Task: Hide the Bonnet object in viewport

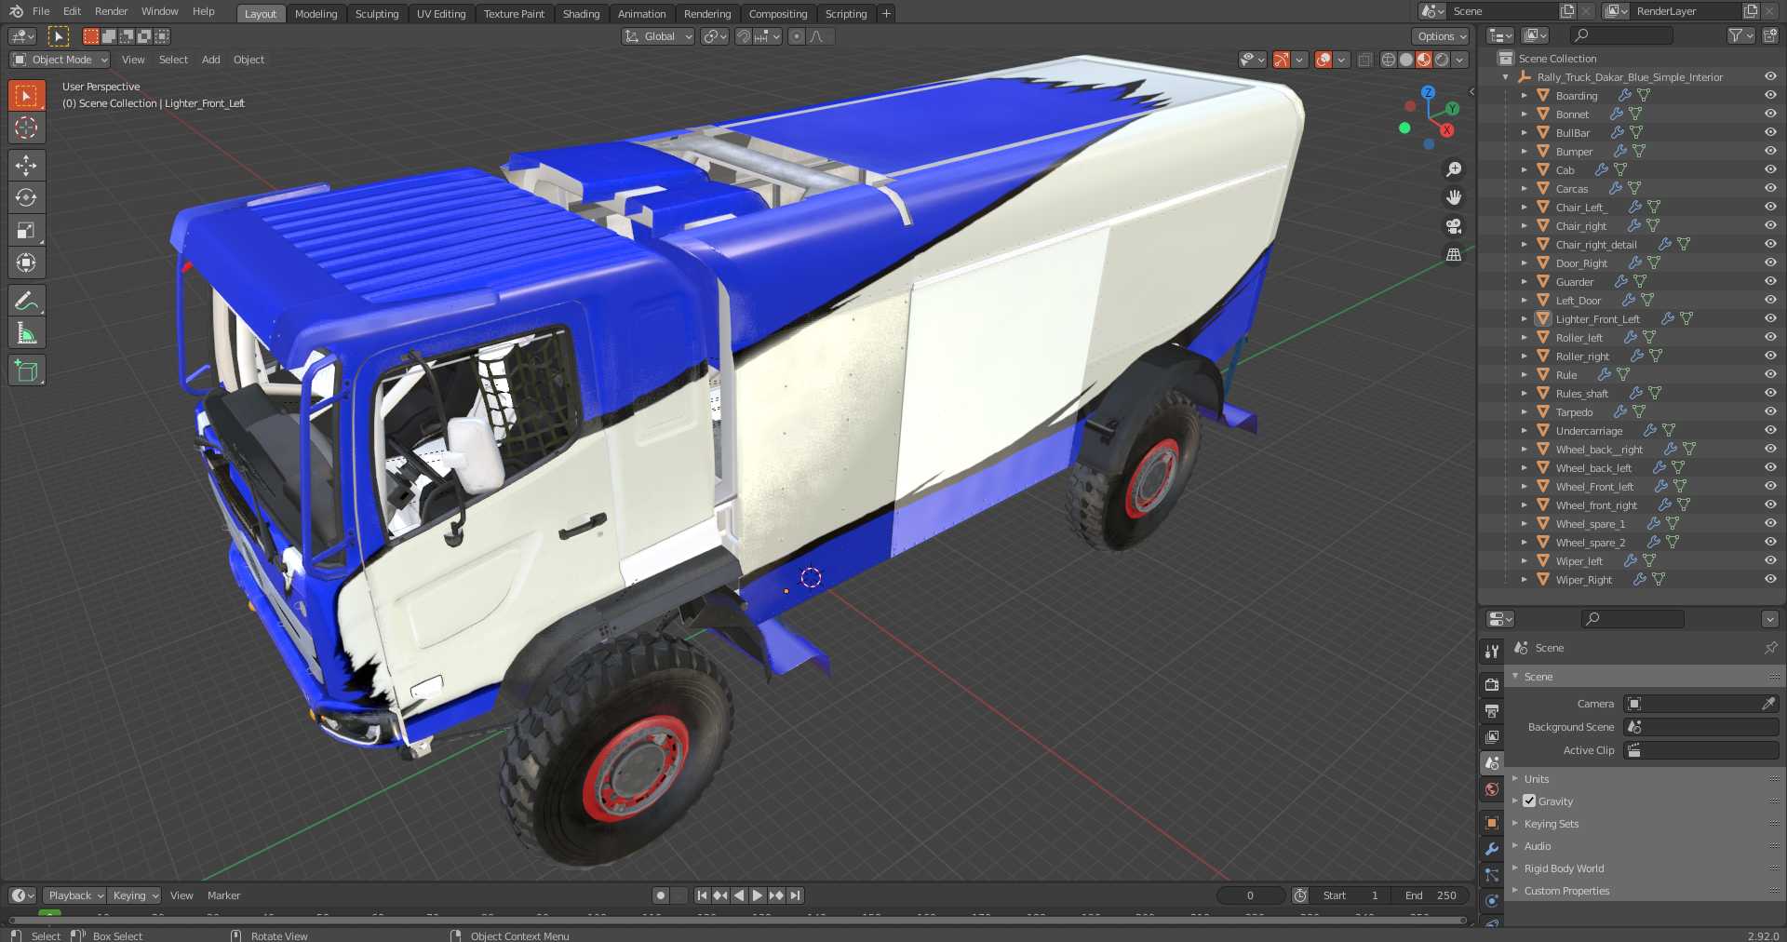Action: pos(1770,114)
